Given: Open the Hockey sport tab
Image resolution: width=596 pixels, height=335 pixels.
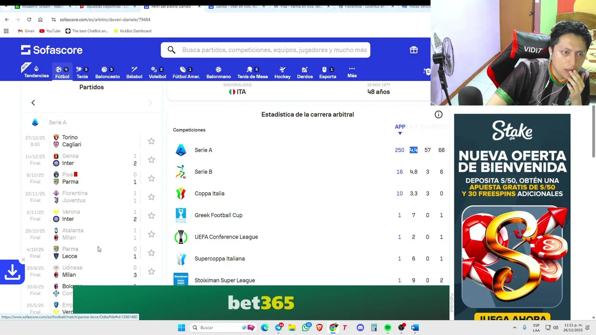Looking at the screenshot, I should [282, 73].
